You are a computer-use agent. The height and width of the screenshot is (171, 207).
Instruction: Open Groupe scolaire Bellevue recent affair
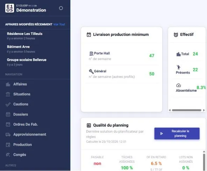point(27,62)
